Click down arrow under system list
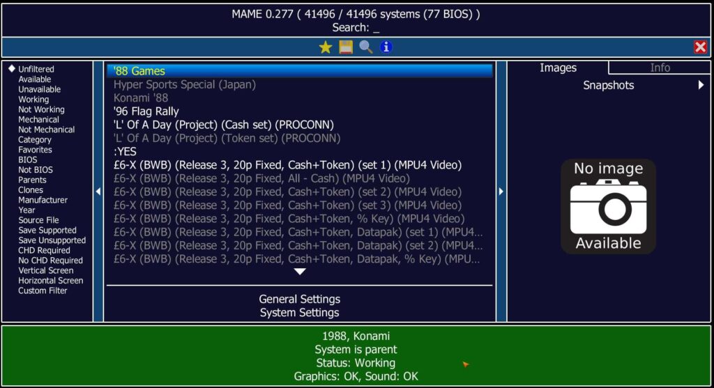 [300, 272]
